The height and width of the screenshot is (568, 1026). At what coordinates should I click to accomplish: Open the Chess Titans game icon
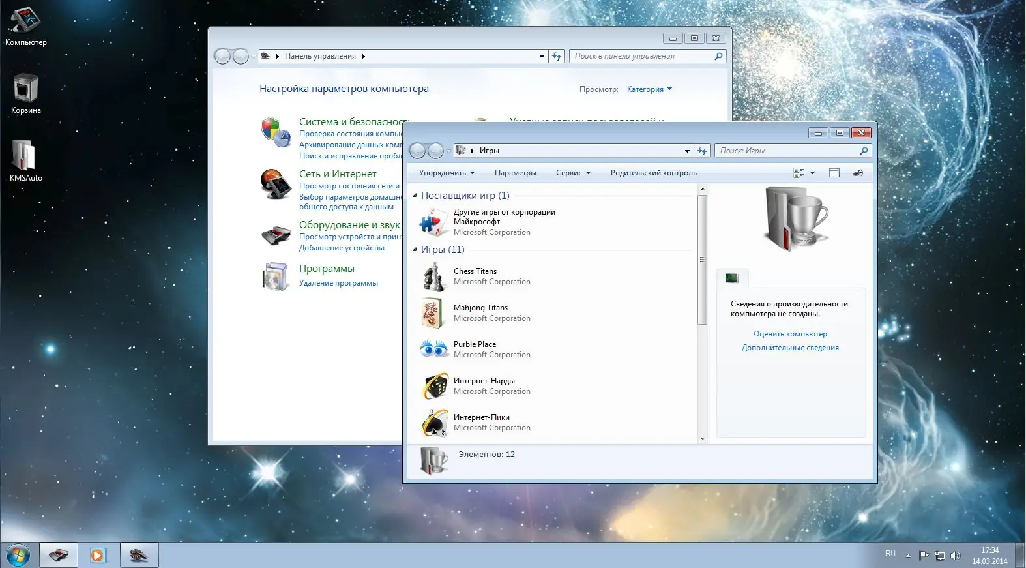pyautogui.click(x=433, y=277)
